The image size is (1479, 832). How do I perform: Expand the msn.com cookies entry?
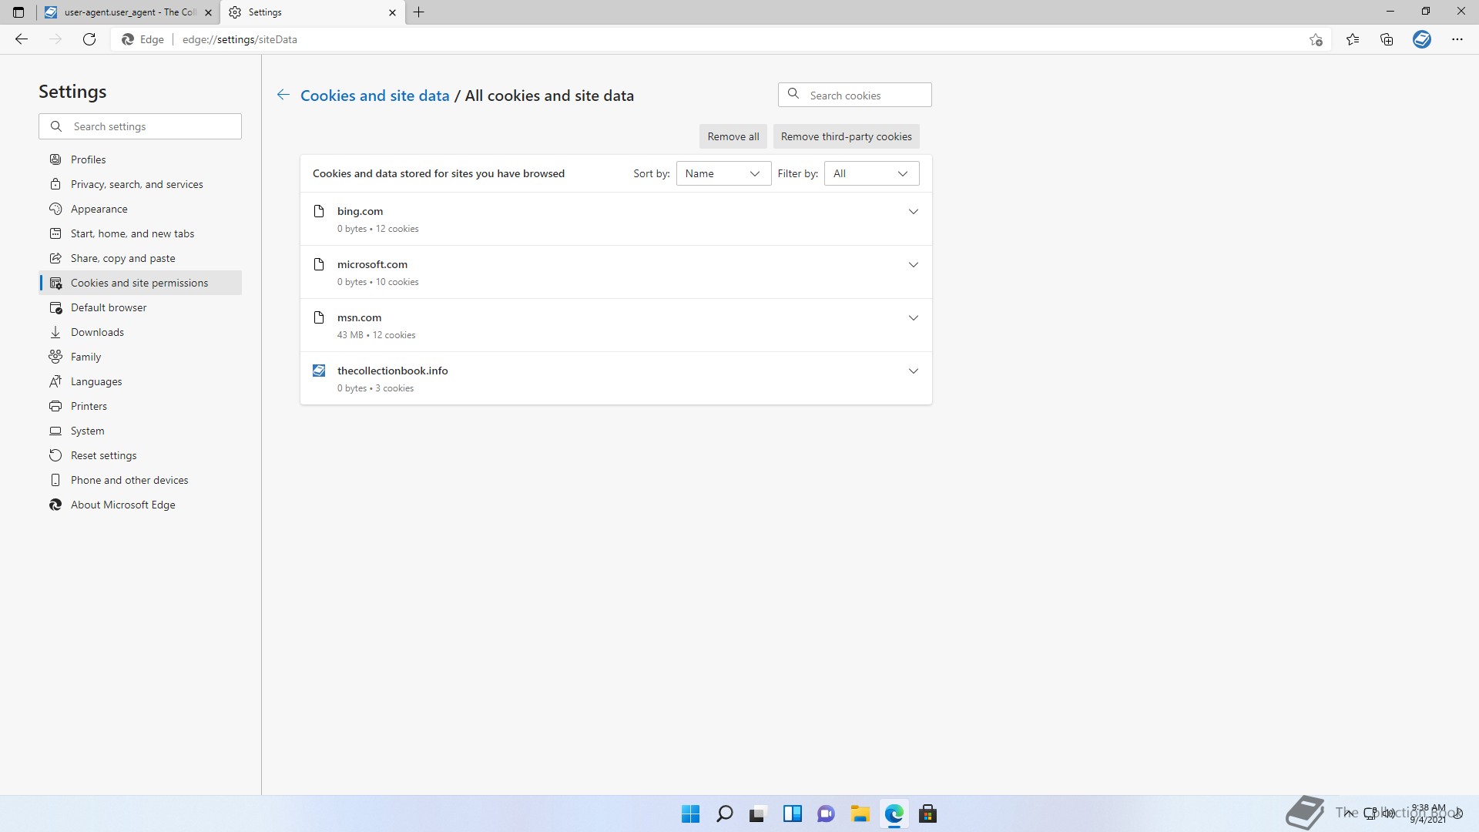[x=914, y=317]
